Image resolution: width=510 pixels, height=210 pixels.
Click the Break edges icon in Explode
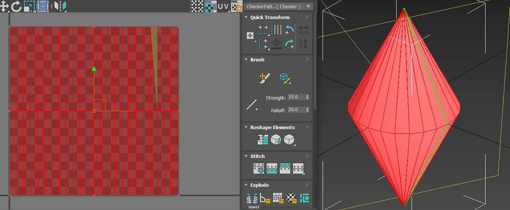click(252, 198)
